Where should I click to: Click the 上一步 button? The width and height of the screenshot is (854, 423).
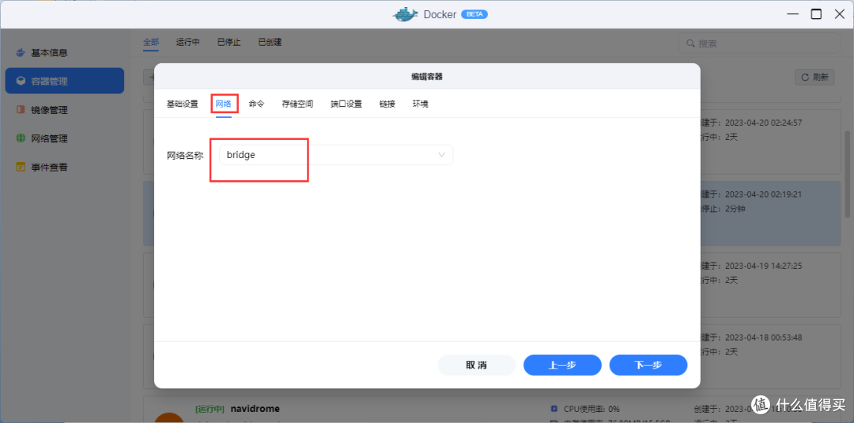tap(563, 365)
